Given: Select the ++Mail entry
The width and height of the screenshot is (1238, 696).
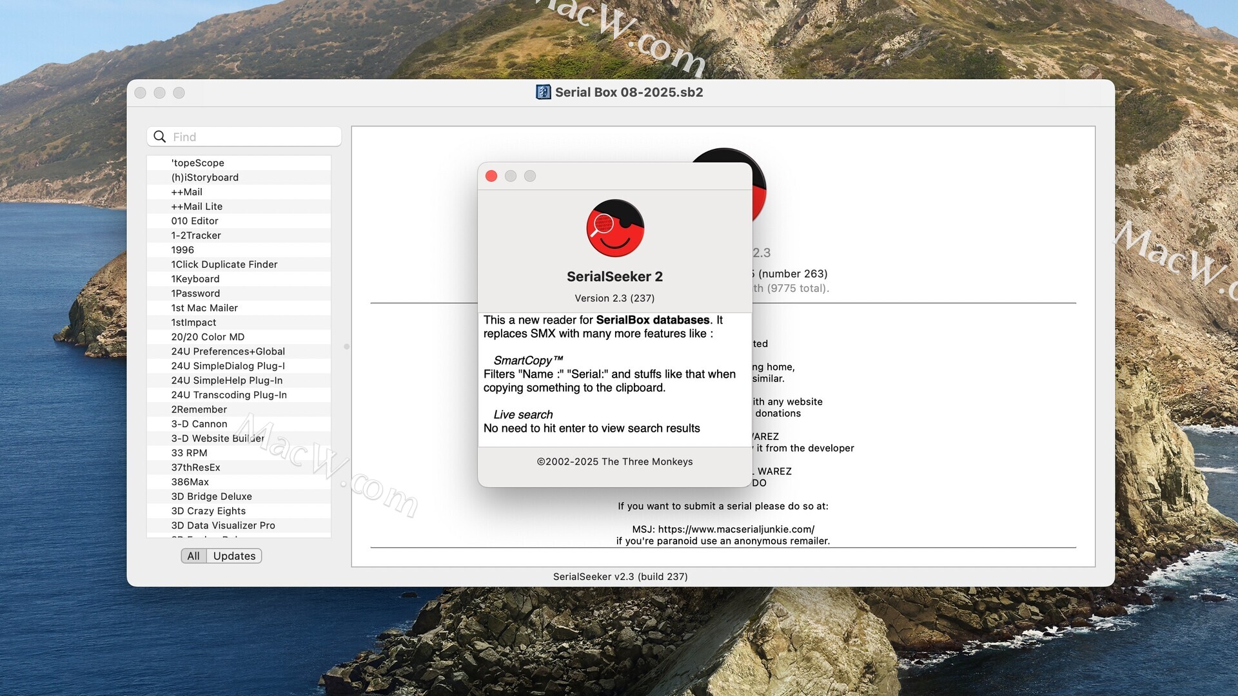Looking at the screenshot, I should (x=239, y=192).
